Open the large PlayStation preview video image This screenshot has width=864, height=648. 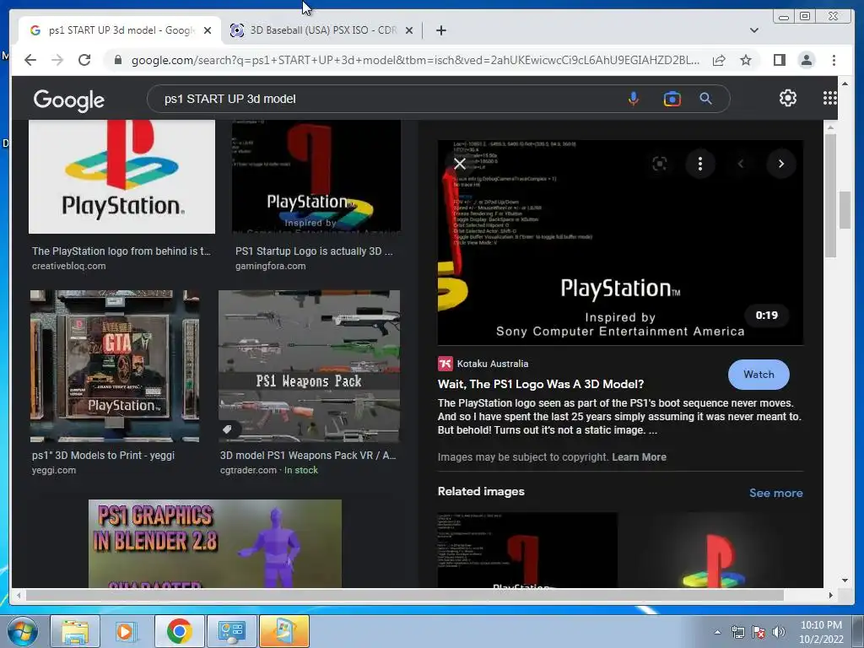[620, 242]
